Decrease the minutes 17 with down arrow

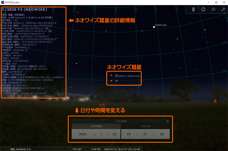pos(145,138)
